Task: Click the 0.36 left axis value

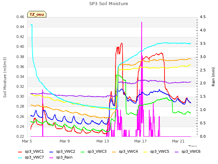Action: (20, 67)
